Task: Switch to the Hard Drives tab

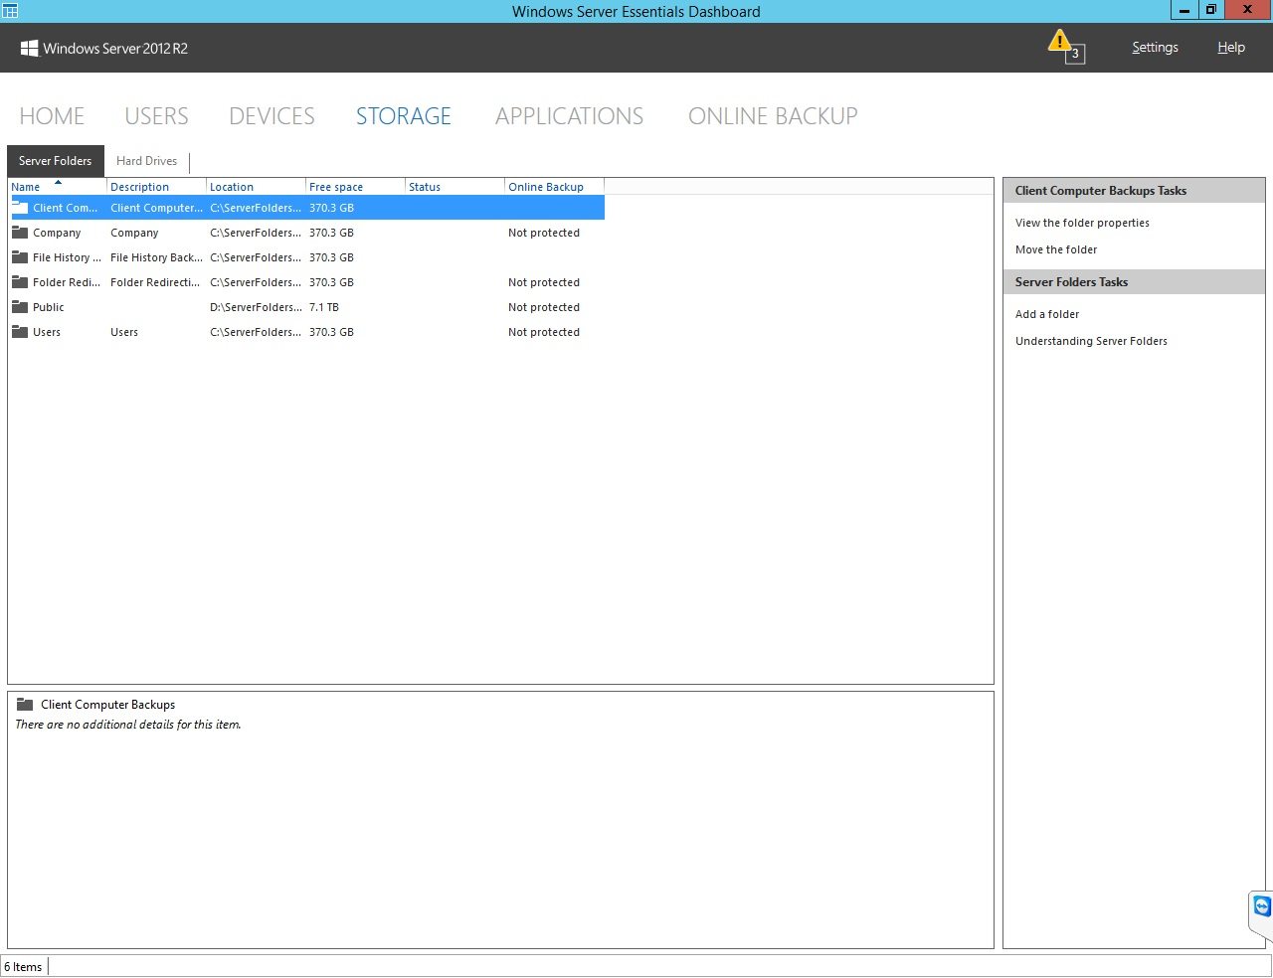Action: pos(147,161)
